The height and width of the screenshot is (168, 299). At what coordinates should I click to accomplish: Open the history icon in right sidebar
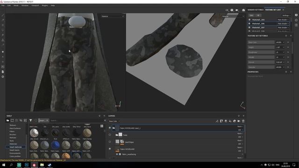(296, 20)
